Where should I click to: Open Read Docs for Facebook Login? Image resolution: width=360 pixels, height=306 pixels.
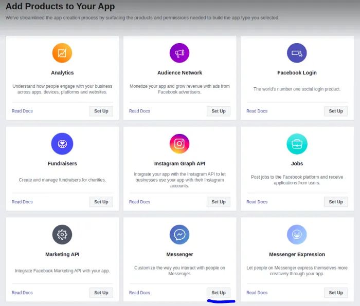click(257, 111)
